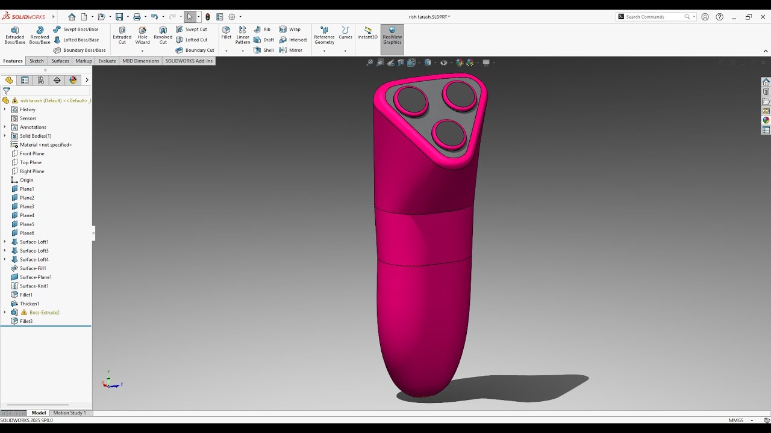Toggle Instant3D mode
This screenshot has width=771, height=433.
tap(367, 32)
